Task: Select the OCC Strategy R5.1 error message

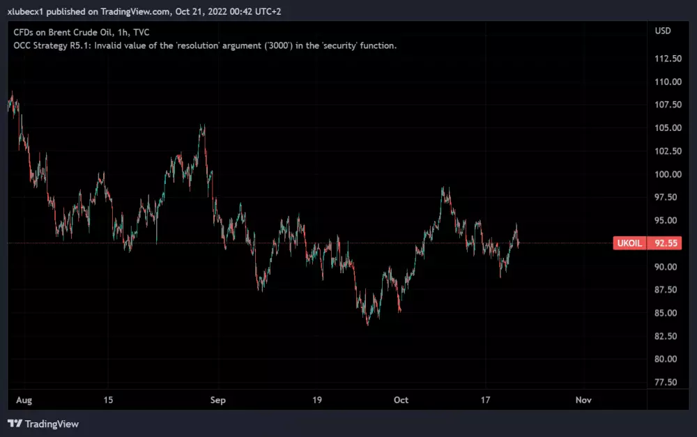Action: [205, 45]
